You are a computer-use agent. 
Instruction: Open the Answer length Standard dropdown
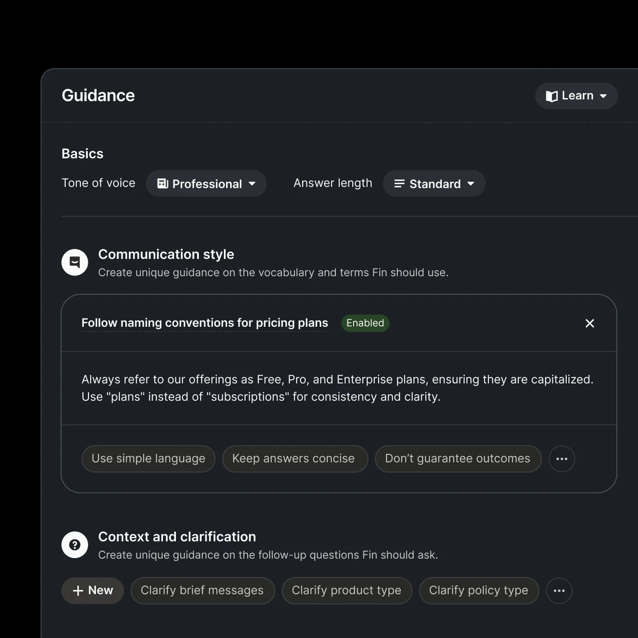pyautogui.click(x=434, y=184)
